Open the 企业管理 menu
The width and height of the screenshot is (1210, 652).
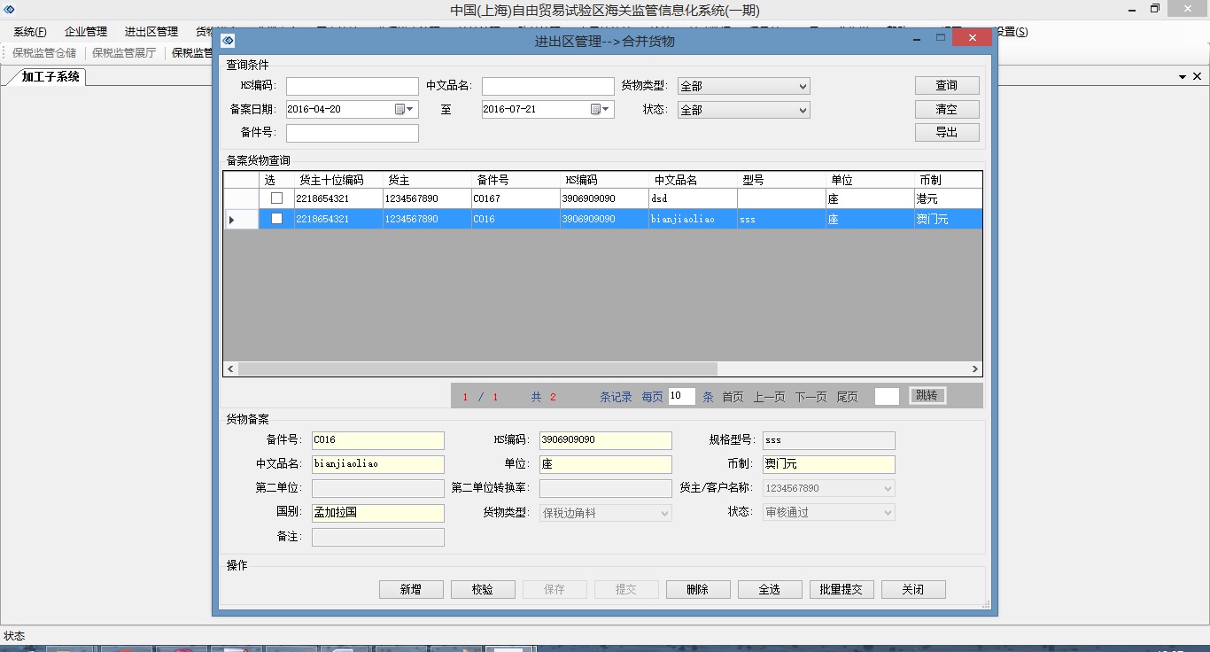coord(86,32)
